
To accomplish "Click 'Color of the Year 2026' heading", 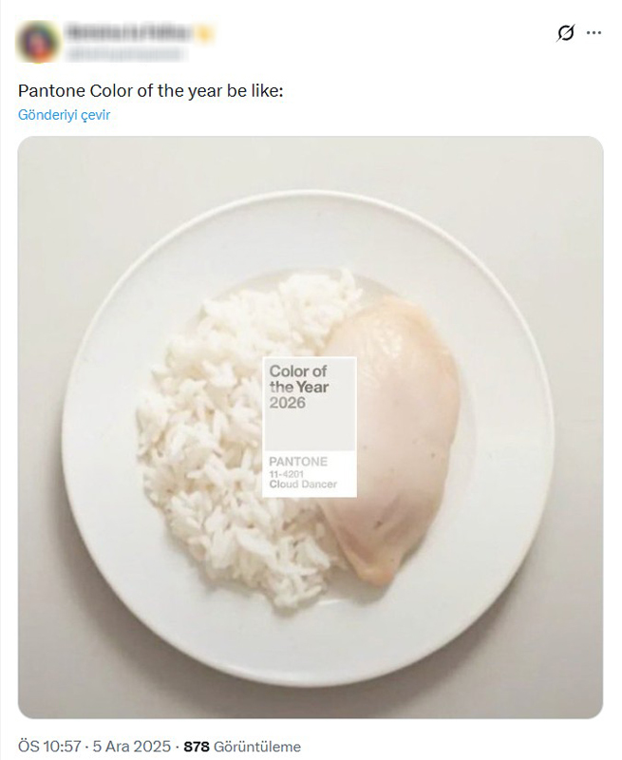I will [298, 387].
